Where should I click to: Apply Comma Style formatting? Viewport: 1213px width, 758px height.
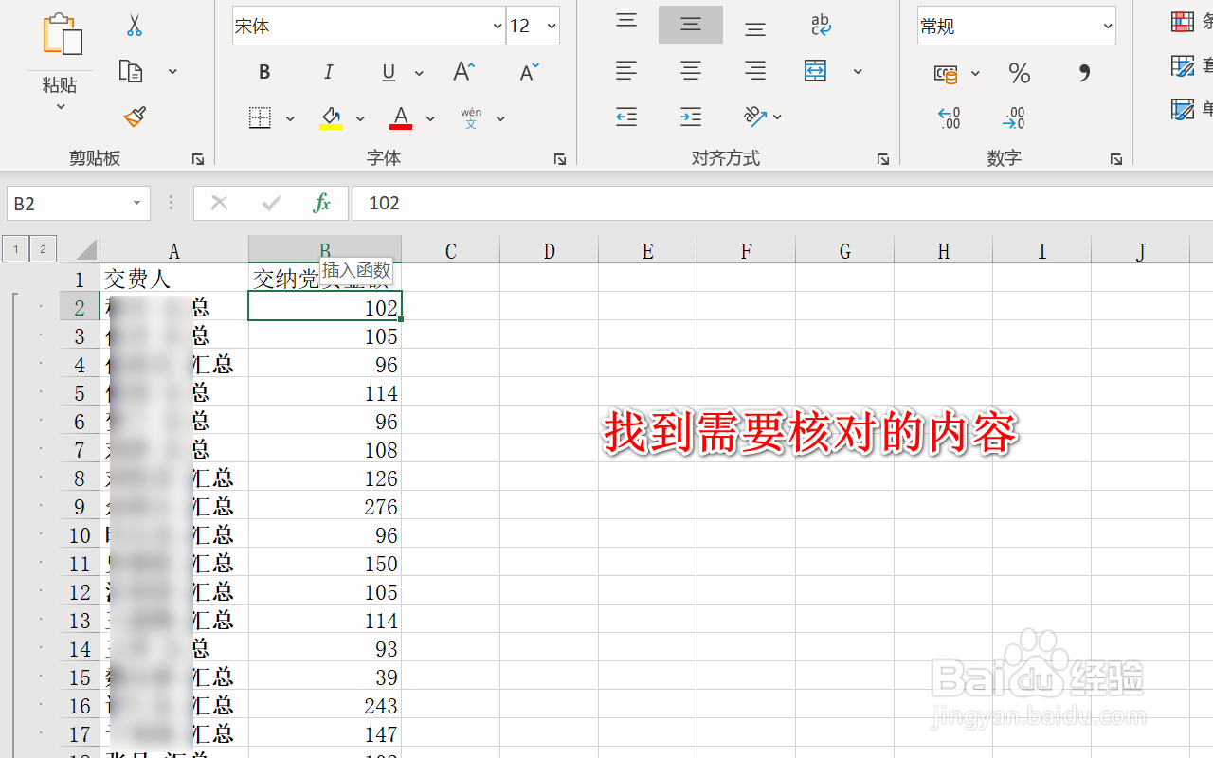1083,71
